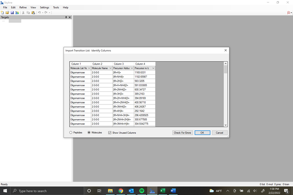Uncheck Show Unused Columns checkbox
The height and width of the screenshot is (195, 293).
click(110, 133)
